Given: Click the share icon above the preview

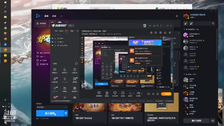Looking at the screenshot, I should click(x=170, y=32).
